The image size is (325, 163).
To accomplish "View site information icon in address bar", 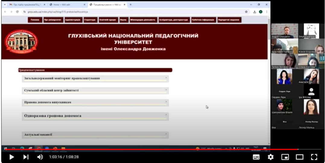I will 25,12.
